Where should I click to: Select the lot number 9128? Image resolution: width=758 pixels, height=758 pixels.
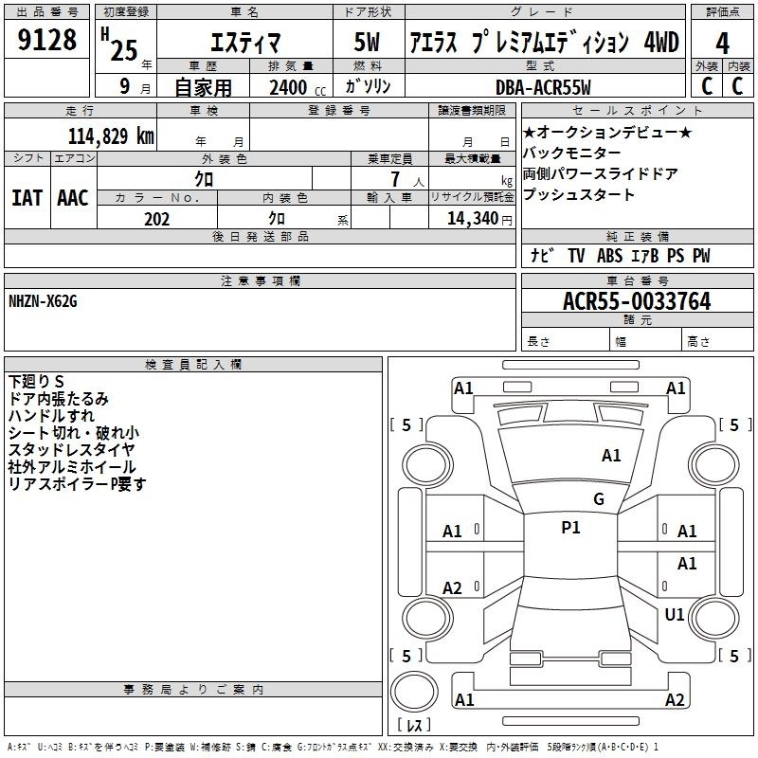coord(47,40)
